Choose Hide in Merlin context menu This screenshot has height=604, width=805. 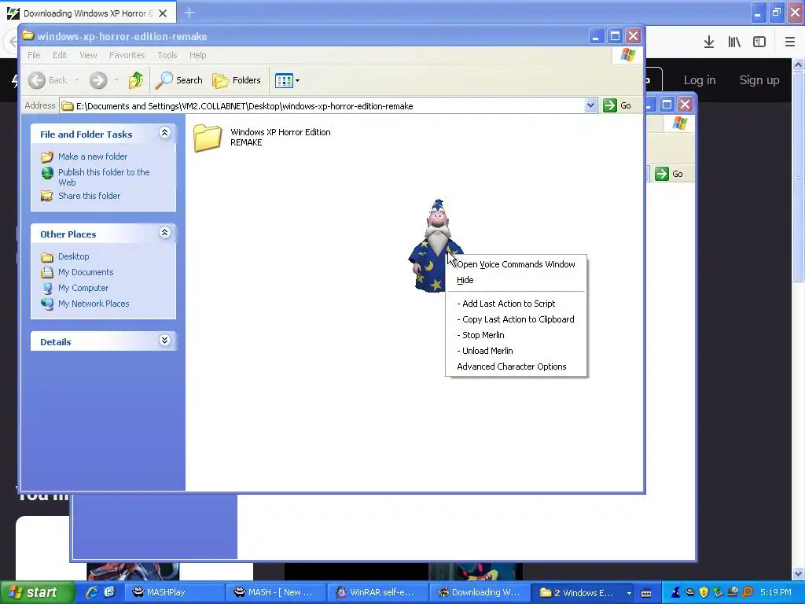pyautogui.click(x=516, y=281)
